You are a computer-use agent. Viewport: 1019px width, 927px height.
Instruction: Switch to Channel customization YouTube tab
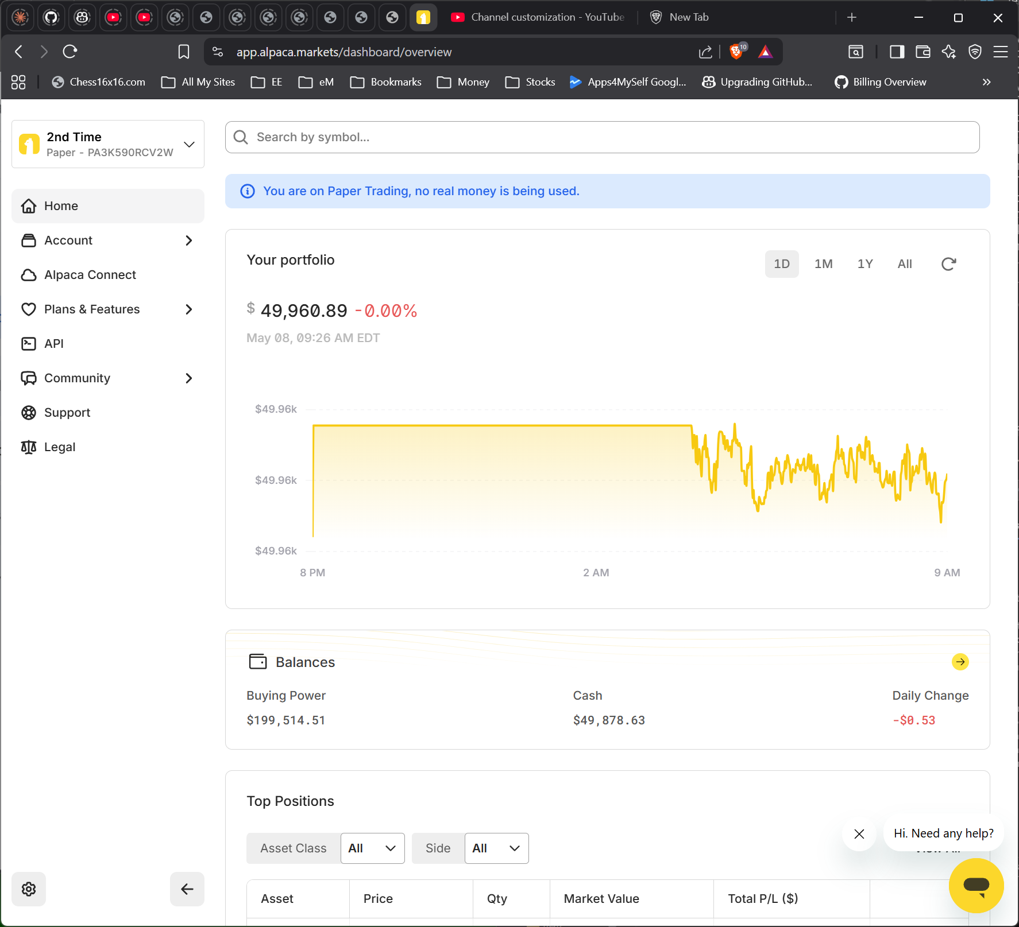[538, 17]
